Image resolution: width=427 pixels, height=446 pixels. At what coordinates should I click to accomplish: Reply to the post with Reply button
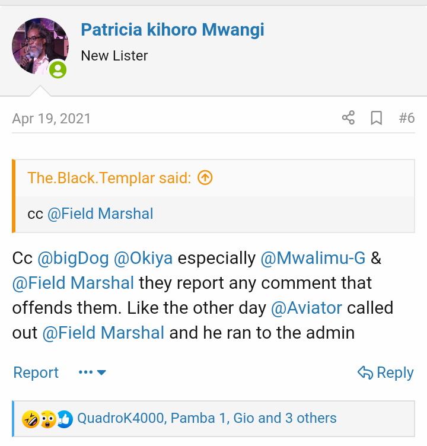click(x=385, y=372)
